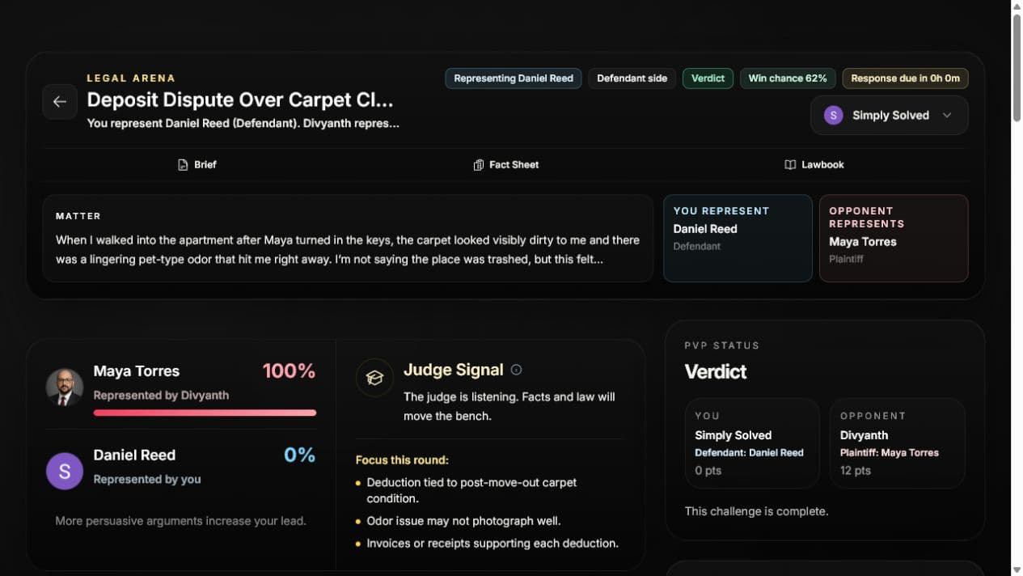Click 'This challenge is complete.' text
Screen dimensions: 1023x576
757,511
